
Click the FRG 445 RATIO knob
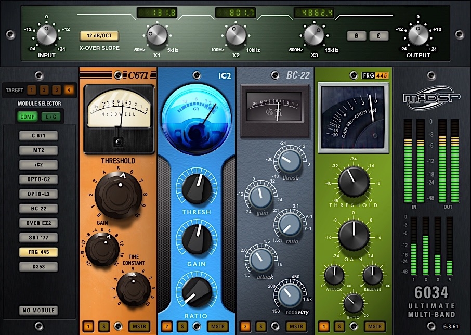click(354, 303)
